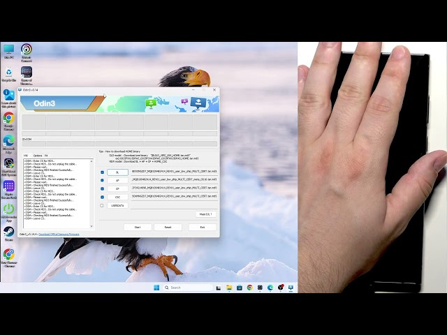Open the rainbow swirl icon beside This PC
Screen dimensions: 447x335
click(x=27, y=52)
